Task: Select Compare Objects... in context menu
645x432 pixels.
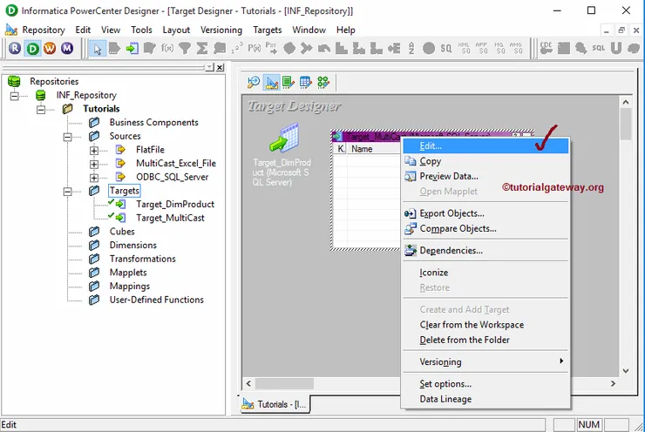Action: (485, 228)
